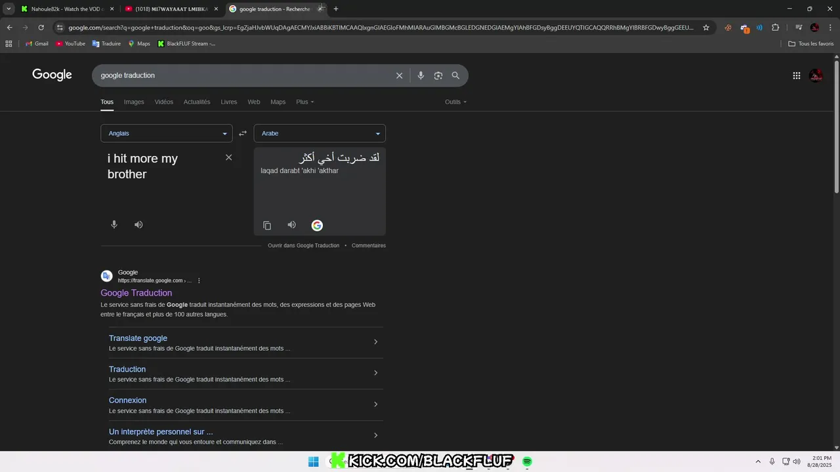Start voice search with the microphone icon

pyautogui.click(x=421, y=75)
